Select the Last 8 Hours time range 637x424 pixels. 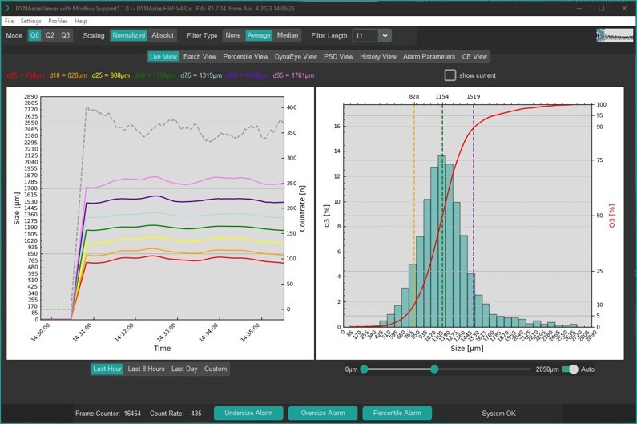pos(147,369)
